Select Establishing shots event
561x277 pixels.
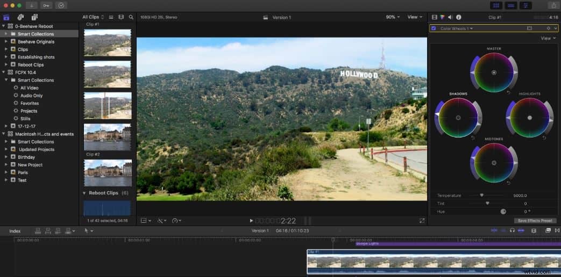click(36, 57)
